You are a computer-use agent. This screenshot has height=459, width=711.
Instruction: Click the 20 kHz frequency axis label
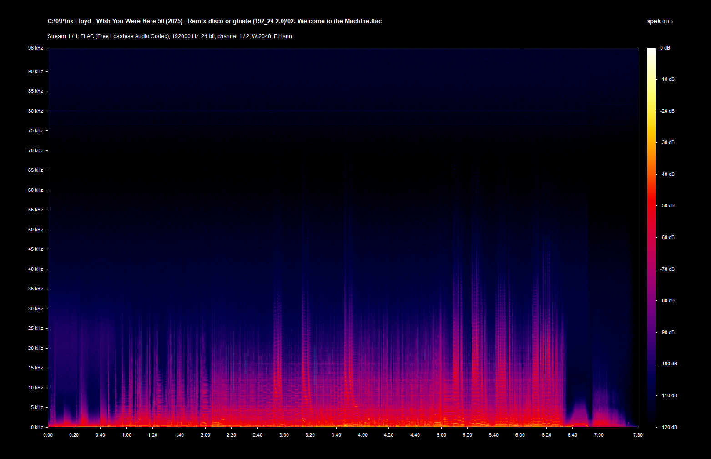pos(35,348)
